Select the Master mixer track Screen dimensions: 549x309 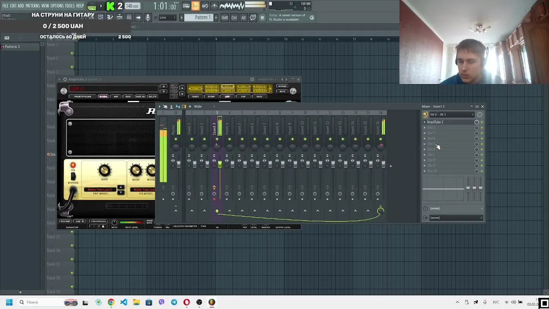(x=173, y=129)
